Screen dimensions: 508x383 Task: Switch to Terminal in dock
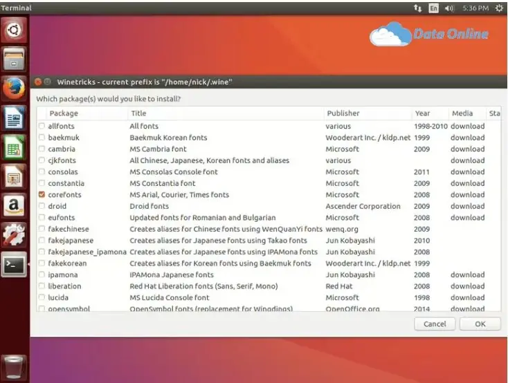(14, 264)
